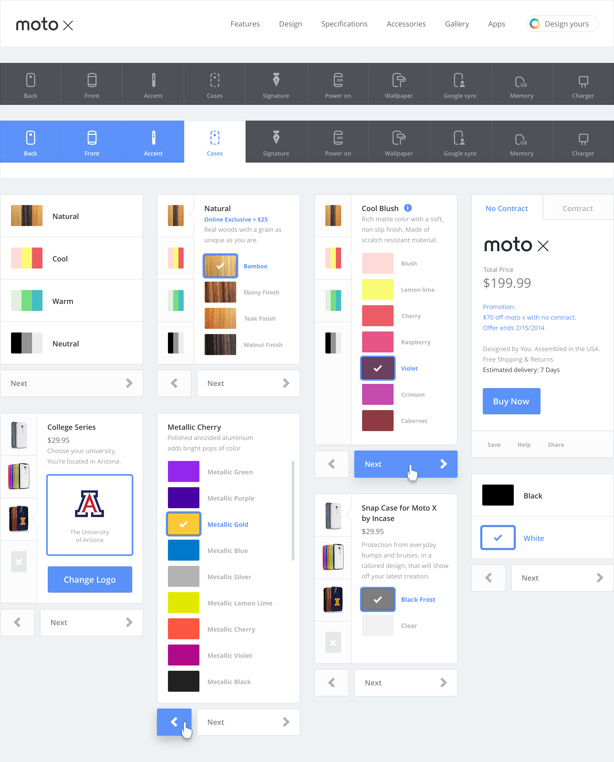The height and width of the screenshot is (762, 614).
Task: Click the Share link
Action: coord(556,445)
